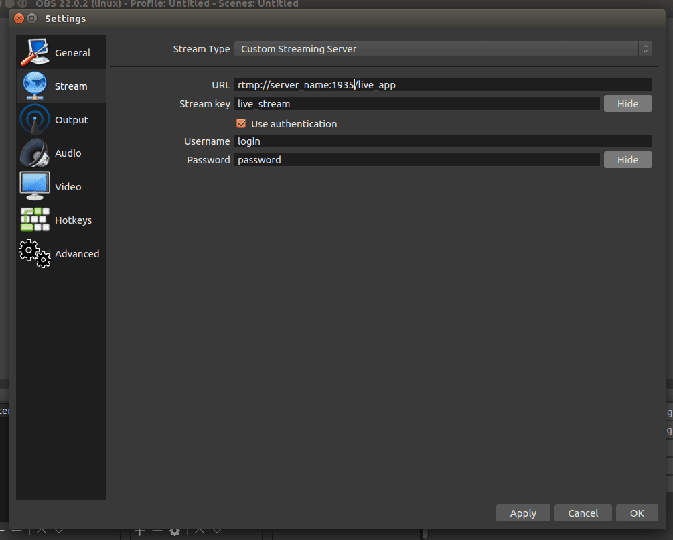Close the Settings dialog window

pos(19,19)
